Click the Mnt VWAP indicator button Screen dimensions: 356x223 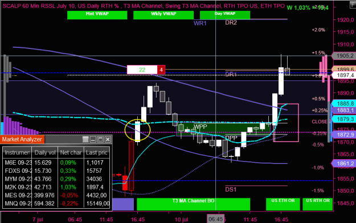[97, 15]
